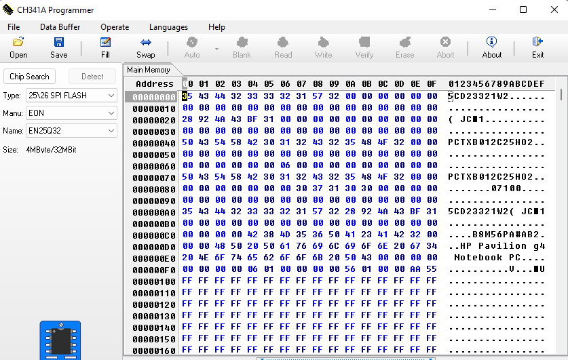This screenshot has height=360, width=568.
Task: Click the Save disk icon
Action: [x=58, y=43]
